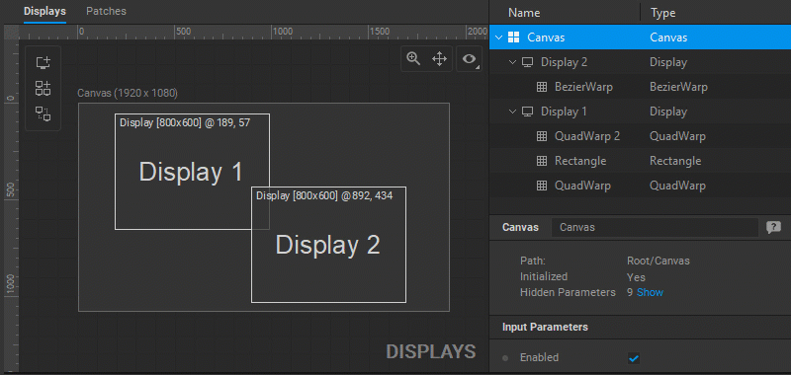Click the Input Parameters section header

pos(545,328)
